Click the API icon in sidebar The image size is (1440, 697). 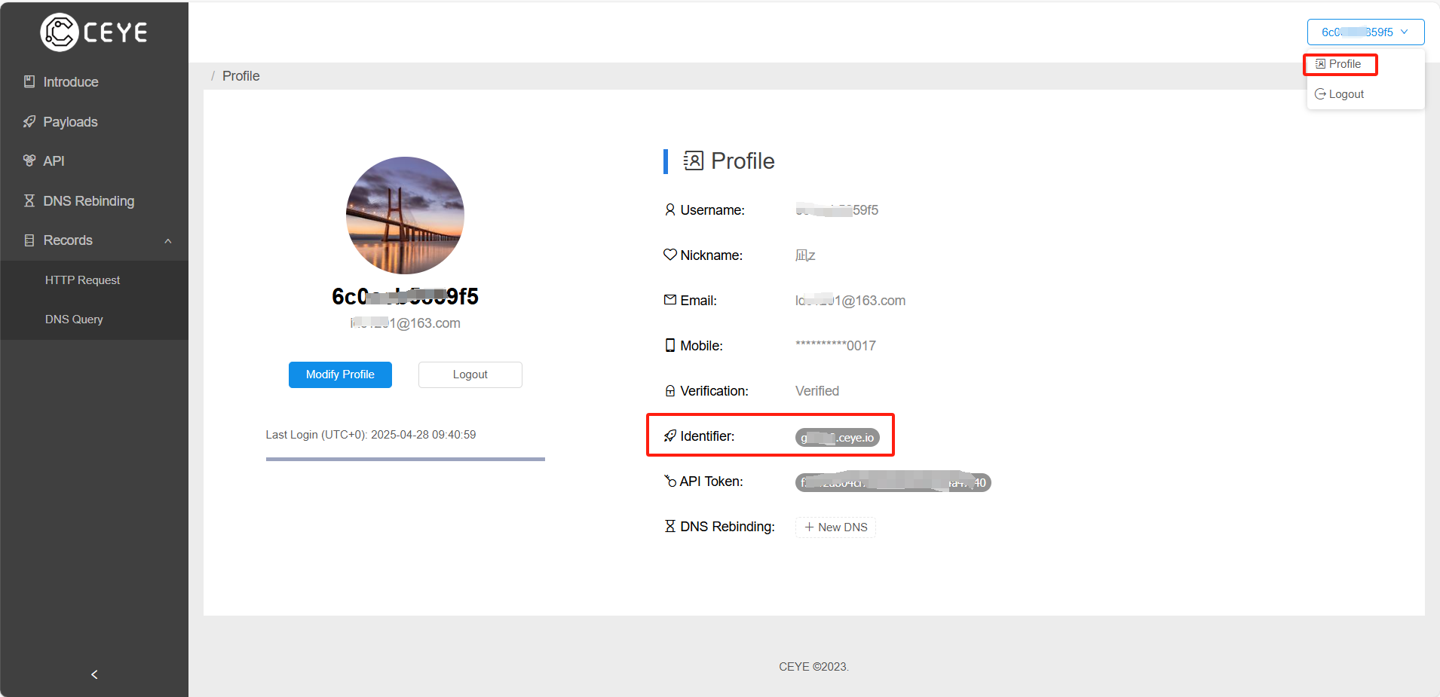tap(29, 160)
